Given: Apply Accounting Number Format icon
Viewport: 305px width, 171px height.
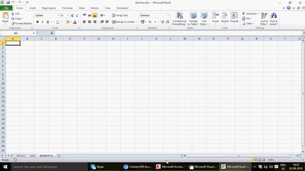Looking at the screenshot, I should click(x=142, y=22).
